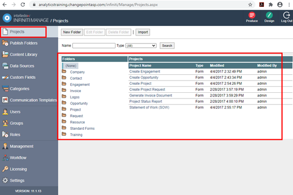The width and height of the screenshot is (293, 195).
Task: Click the Request folder icon
Action: click(64, 116)
